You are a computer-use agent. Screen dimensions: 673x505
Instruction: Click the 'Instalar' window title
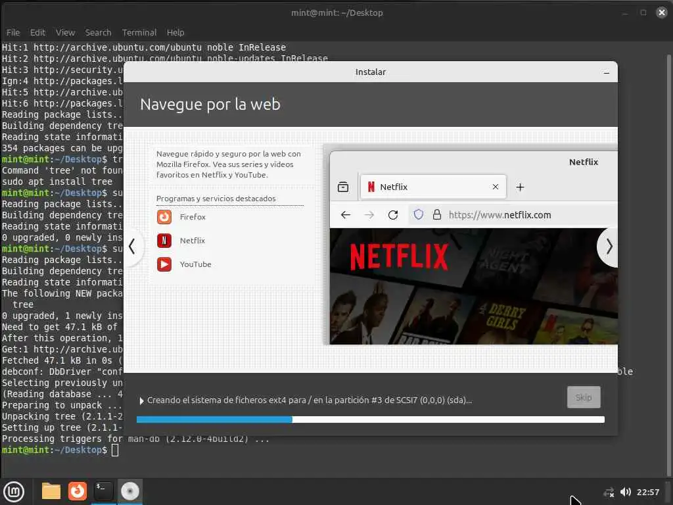pos(371,72)
